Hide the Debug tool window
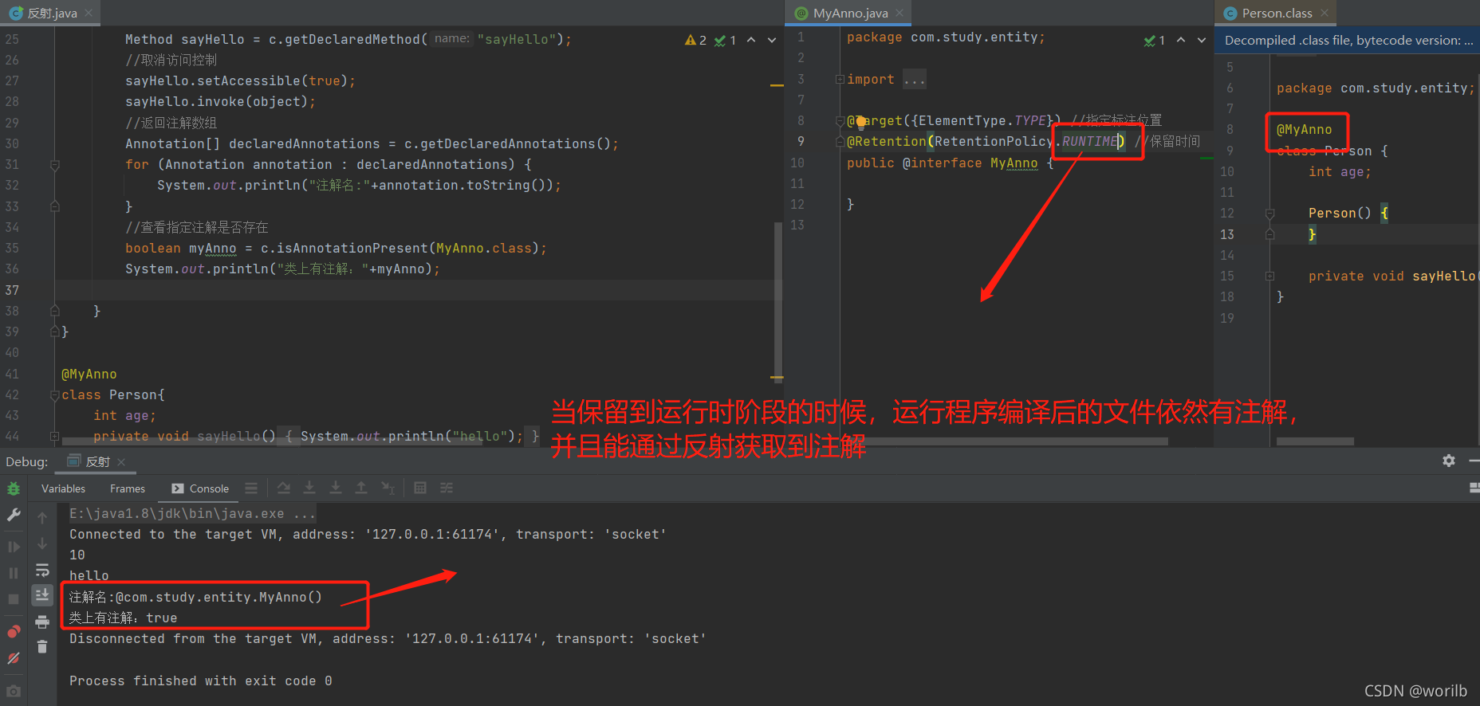1480x706 pixels. pos(1474,461)
